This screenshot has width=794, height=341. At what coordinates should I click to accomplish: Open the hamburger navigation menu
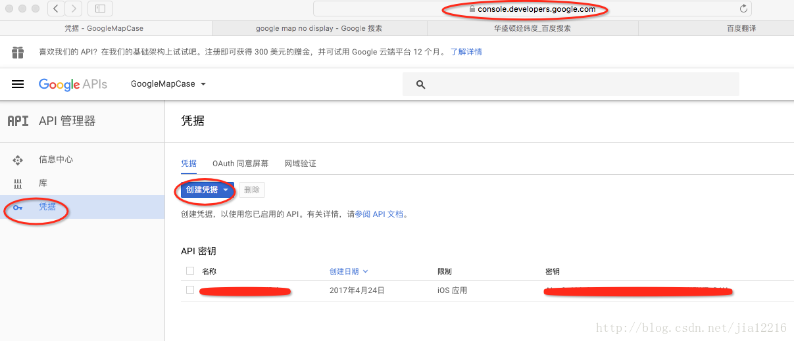pyautogui.click(x=18, y=84)
